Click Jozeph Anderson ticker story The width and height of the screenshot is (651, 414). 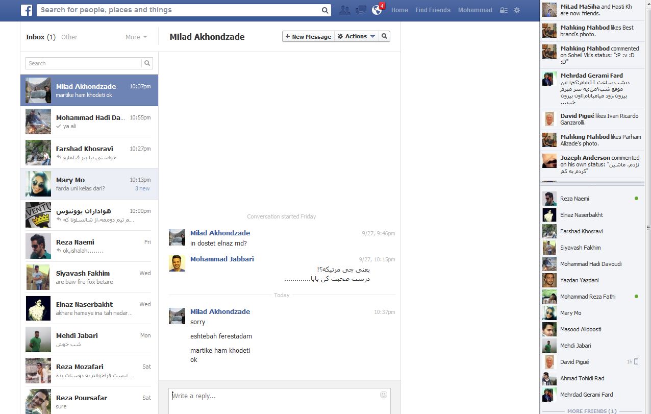tap(592, 164)
